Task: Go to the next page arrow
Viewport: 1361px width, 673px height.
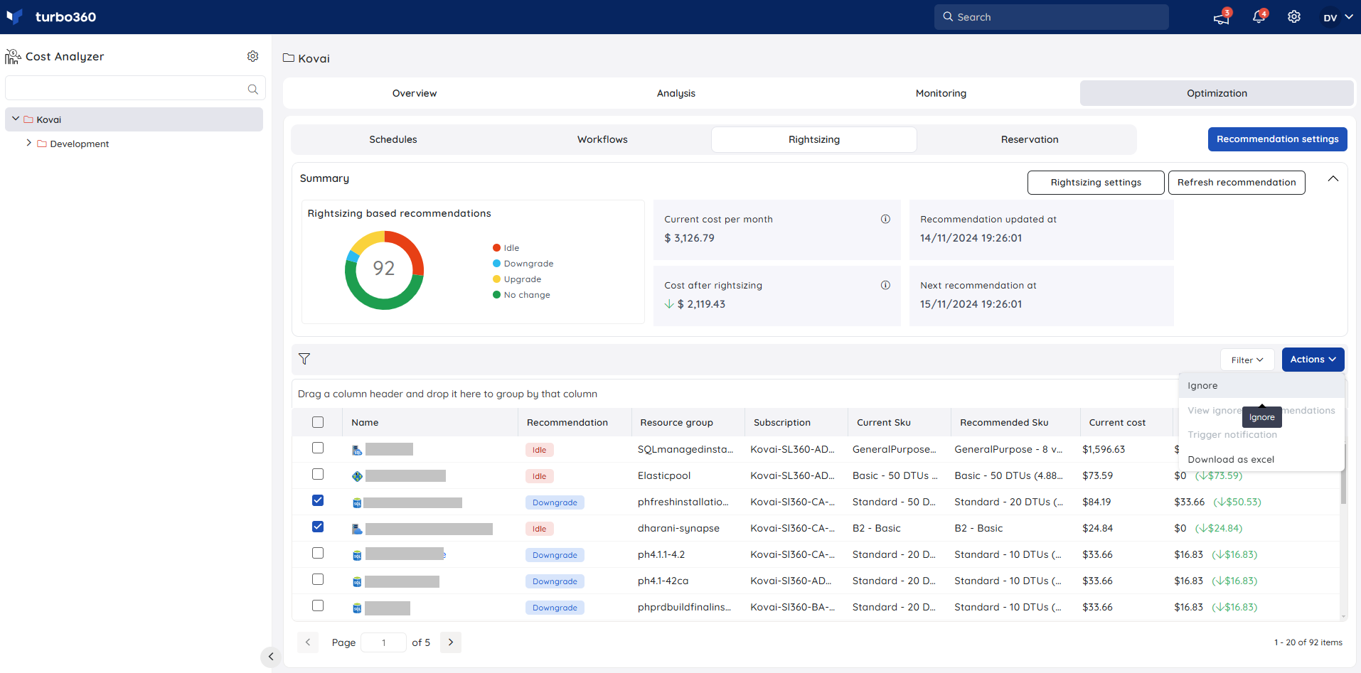Action: 451,642
